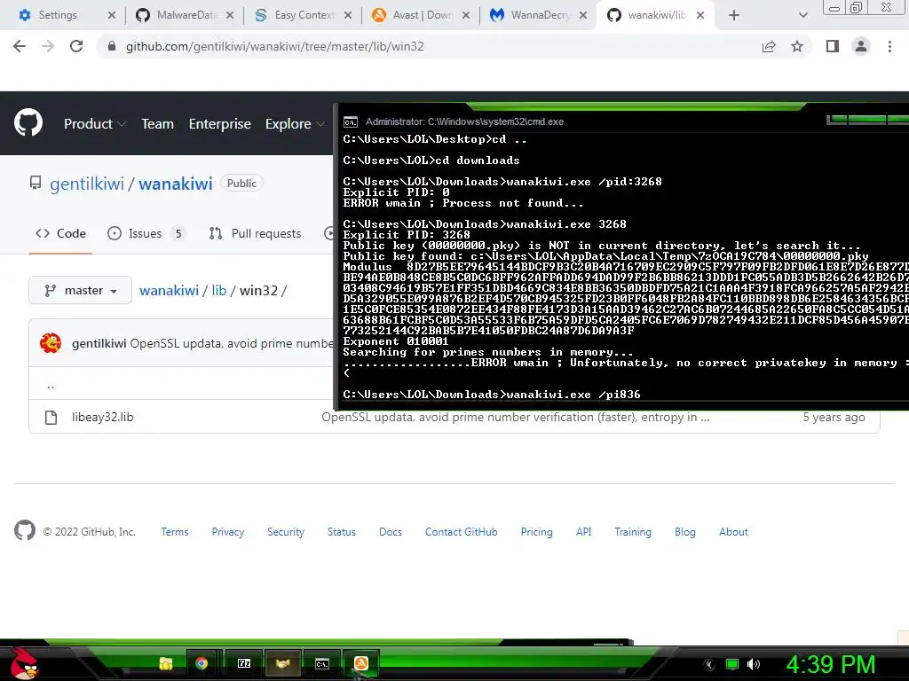
Task: Open the OpenSSL updata commit message
Action: pyautogui.click(x=232, y=343)
